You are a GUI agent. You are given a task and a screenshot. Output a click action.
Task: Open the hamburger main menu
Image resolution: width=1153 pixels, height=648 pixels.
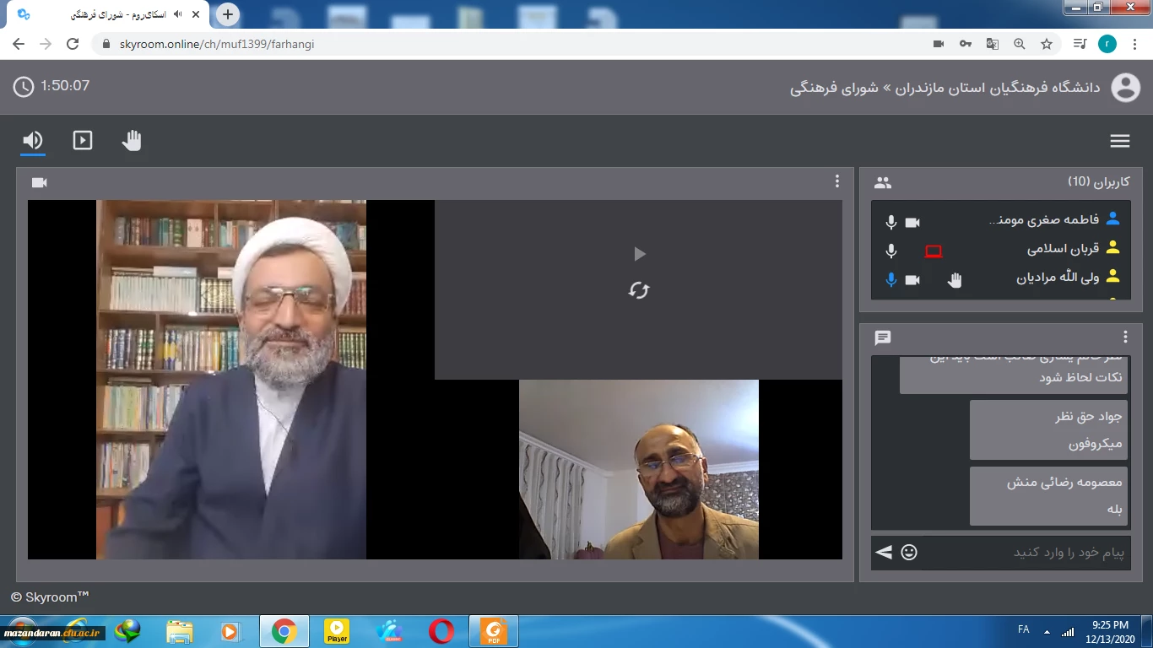point(1119,141)
